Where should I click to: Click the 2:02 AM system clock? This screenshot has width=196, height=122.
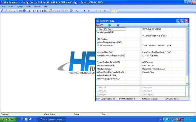click(190, 120)
